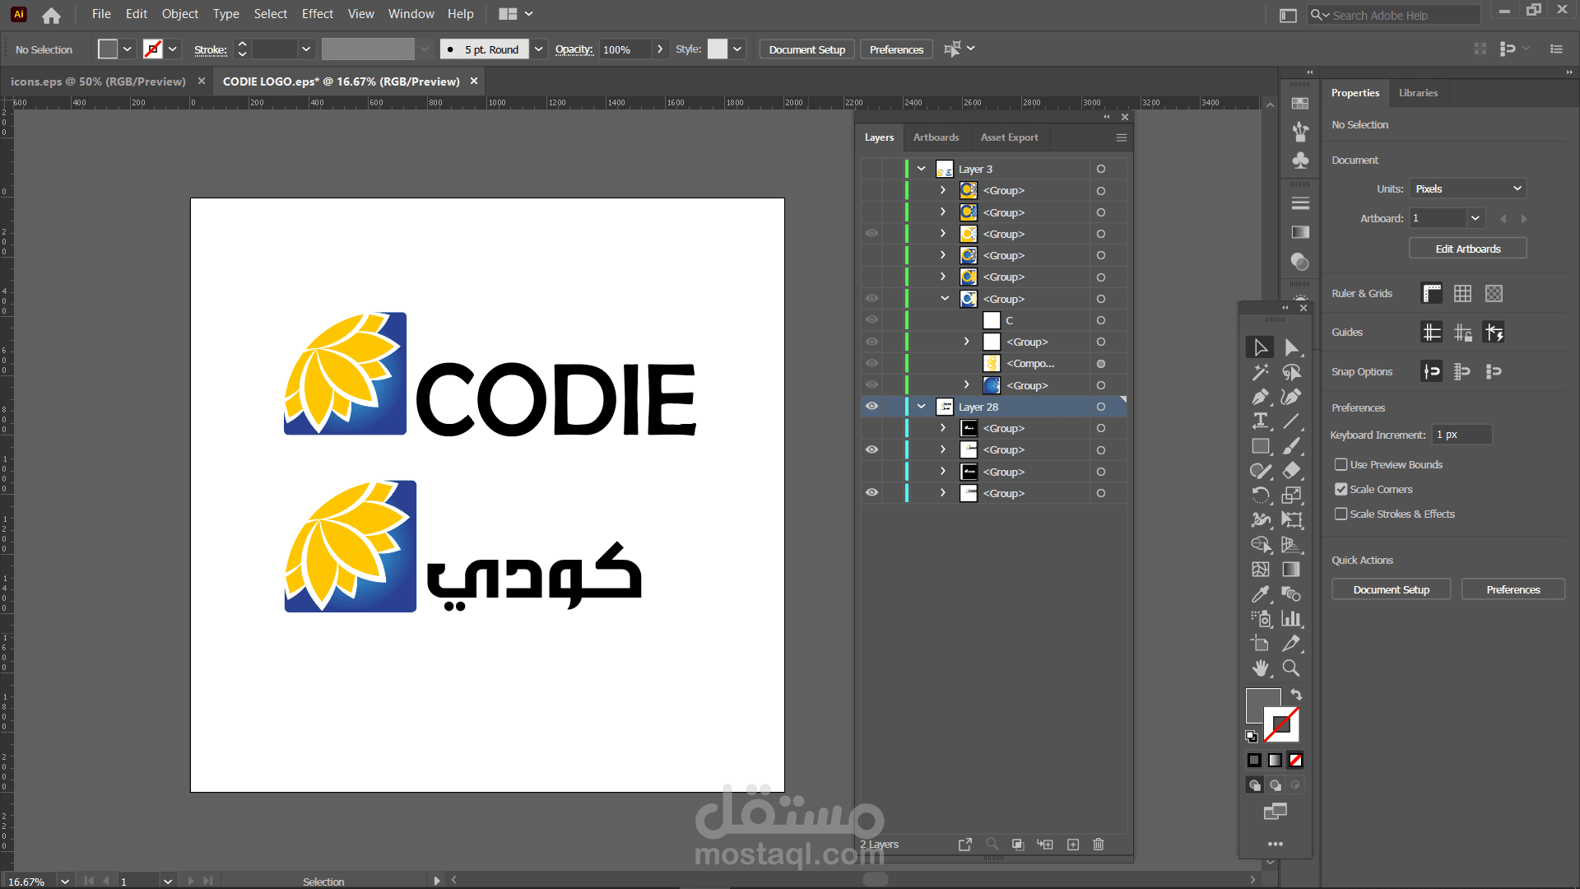Viewport: 1580px width, 889px height.
Task: Open the Units dropdown showing Pixels
Action: pyautogui.click(x=1468, y=189)
